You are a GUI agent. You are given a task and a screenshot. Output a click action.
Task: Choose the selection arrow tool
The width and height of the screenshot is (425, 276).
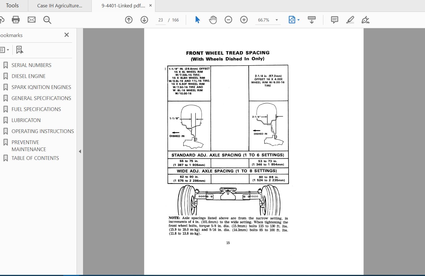coord(197,20)
